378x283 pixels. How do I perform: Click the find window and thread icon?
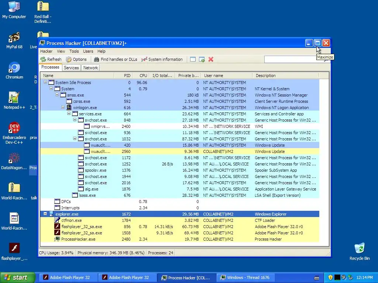point(202,59)
